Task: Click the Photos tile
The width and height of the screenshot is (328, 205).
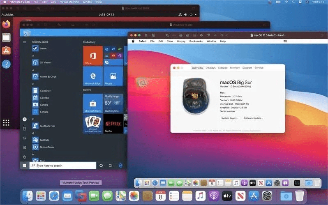Action: point(113,76)
